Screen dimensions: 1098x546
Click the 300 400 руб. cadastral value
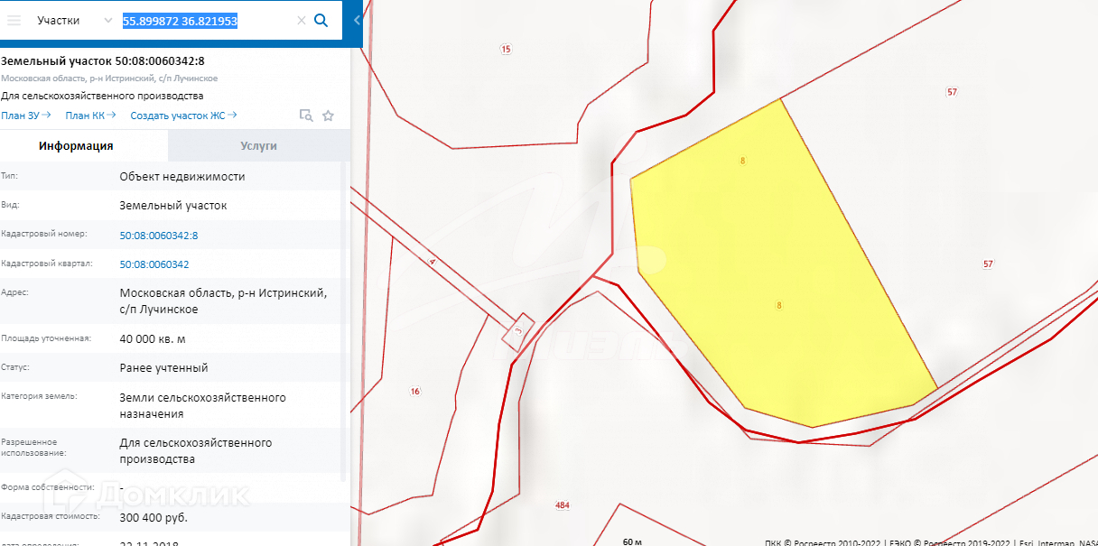click(x=154, y=518)
